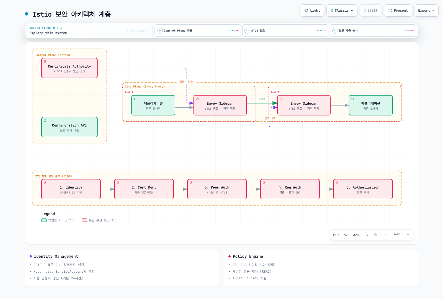Screen dimensions: 443x299
Task: Select the 3. Peer Auth step node
Action: pos(217,189)
